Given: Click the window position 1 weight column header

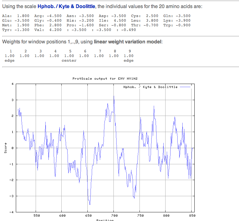Looking at the screenshot, I should (11, 51).
